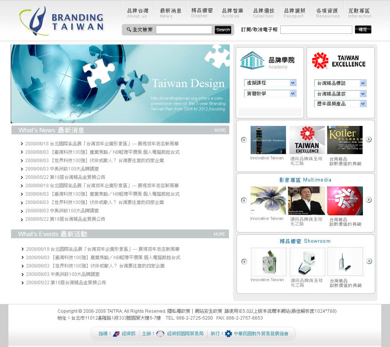Viewport: 390px width, 347px height.
Task: Open the red Excellence ball Multimedia thumbnail
Action: click(x=345, y=201)
